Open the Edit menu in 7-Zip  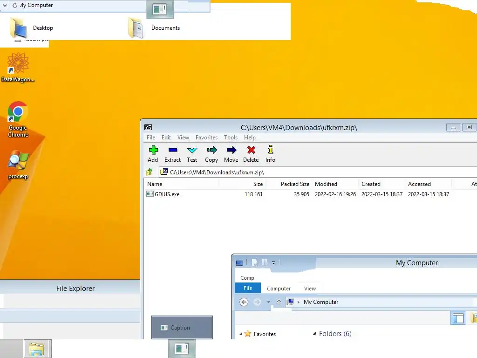pyautogui.click(x=166, y=138)
